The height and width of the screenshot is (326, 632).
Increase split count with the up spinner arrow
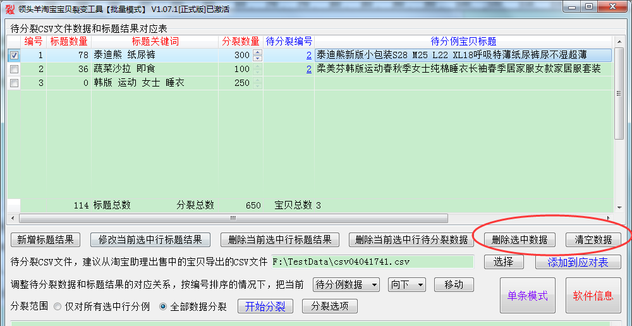point(257,52)
